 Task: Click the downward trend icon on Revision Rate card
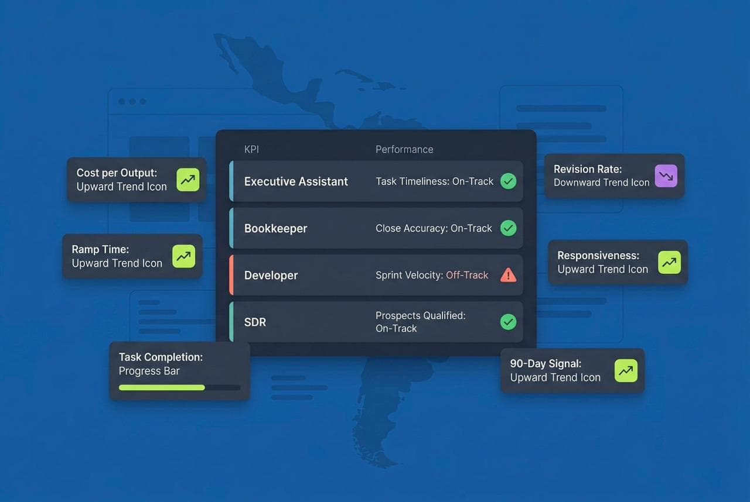pyautogui.click(x=666, y=175)
